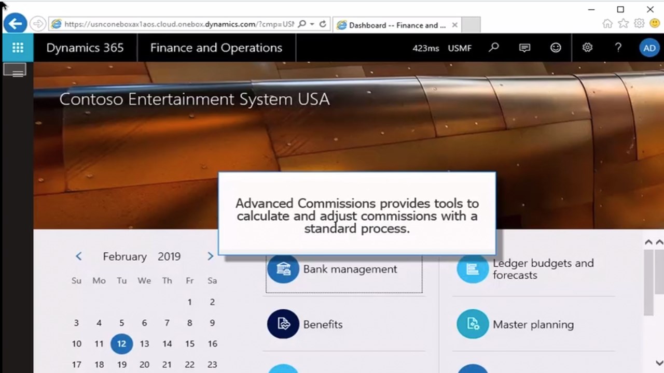Screen dimensions: 664x373
Task: Open the help question mark icon
Action: coord(618,48)
